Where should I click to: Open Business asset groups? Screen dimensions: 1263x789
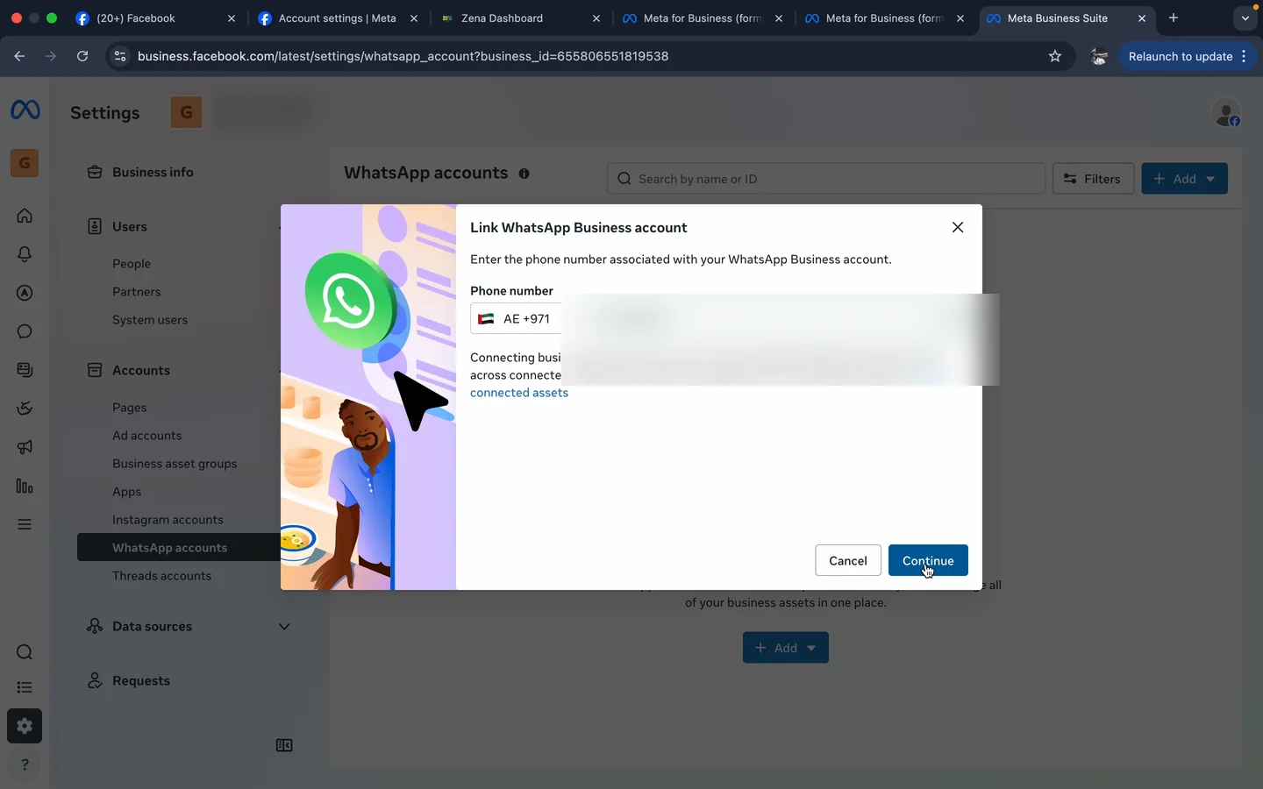pos(175,464)
